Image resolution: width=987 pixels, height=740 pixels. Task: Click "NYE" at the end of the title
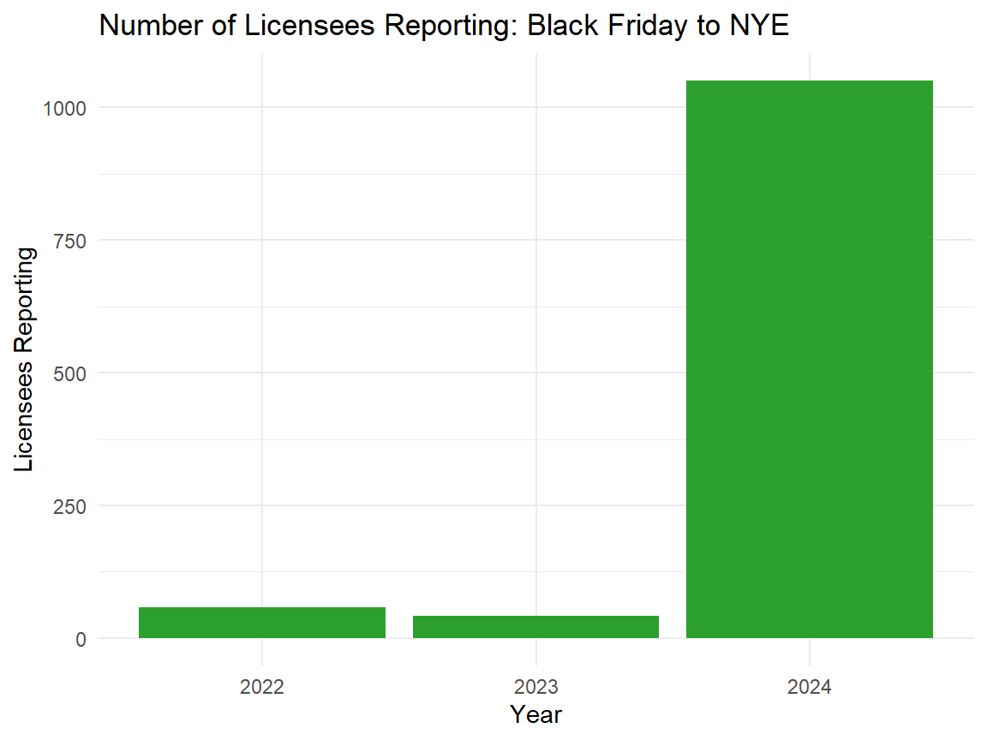click(x=757, y=26)
